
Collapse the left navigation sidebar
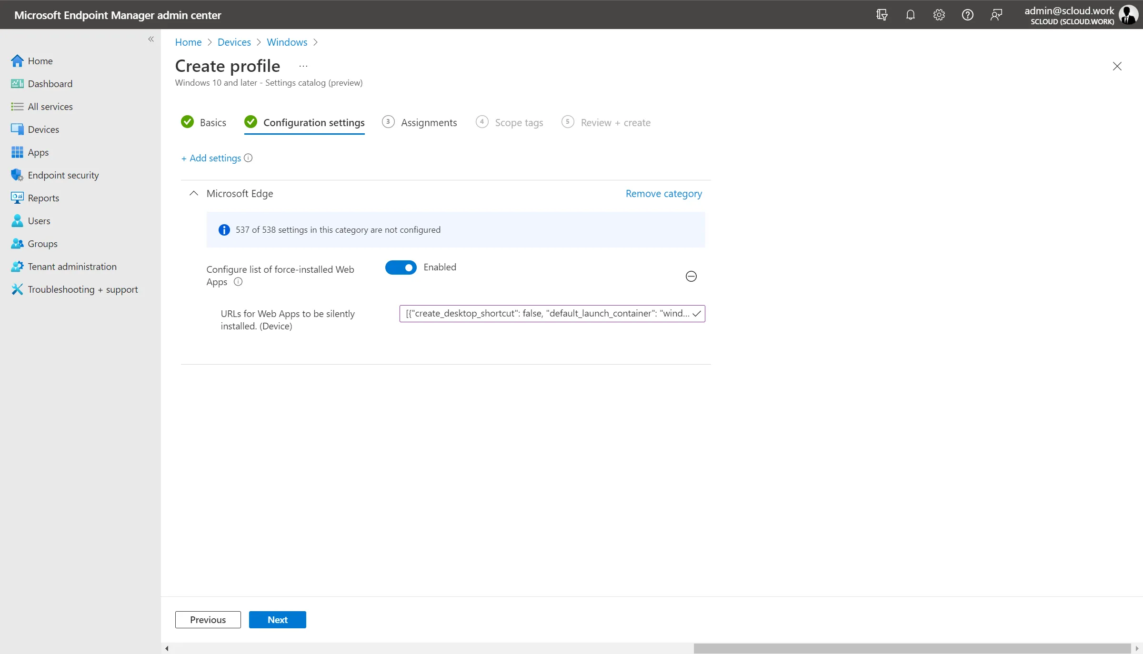tap(151, 39)
